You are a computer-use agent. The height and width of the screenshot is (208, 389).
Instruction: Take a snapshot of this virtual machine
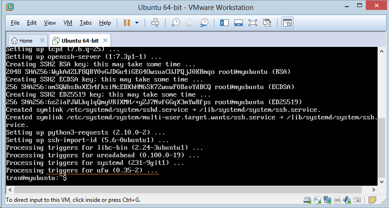pos(176,23)
